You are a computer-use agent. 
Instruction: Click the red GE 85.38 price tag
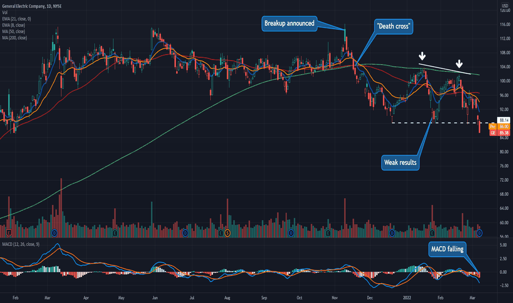[x=500, y=133]
